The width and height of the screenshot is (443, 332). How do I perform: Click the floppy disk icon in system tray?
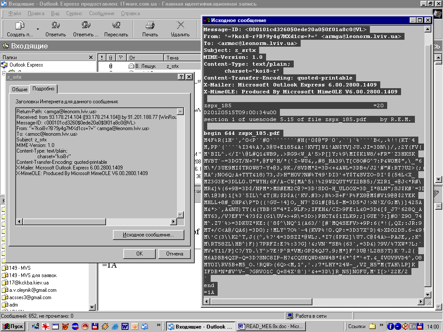click(420, 326)
